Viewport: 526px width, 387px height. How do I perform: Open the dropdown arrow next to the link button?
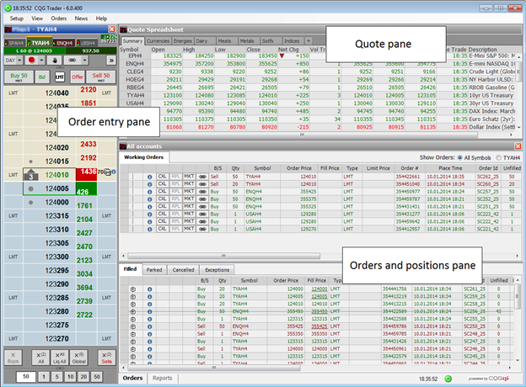[84, 61]
